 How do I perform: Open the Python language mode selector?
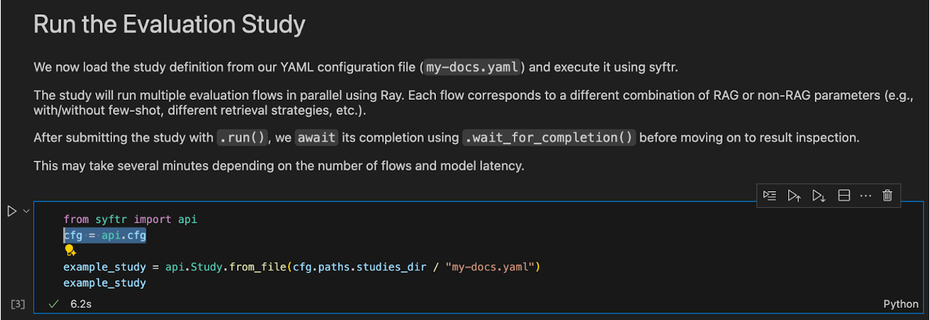coord(900,304)
